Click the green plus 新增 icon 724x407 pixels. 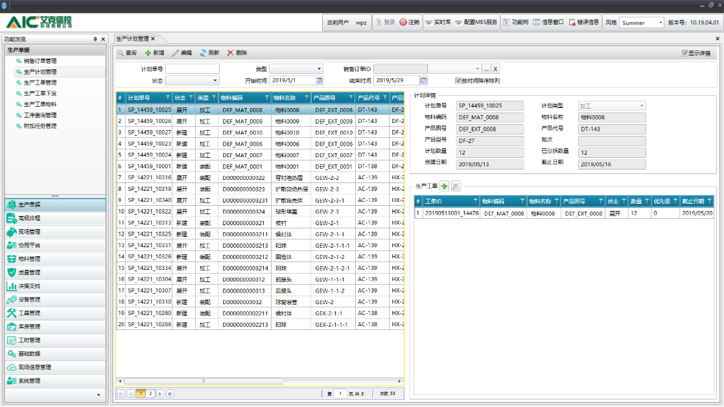coord(148,52)
